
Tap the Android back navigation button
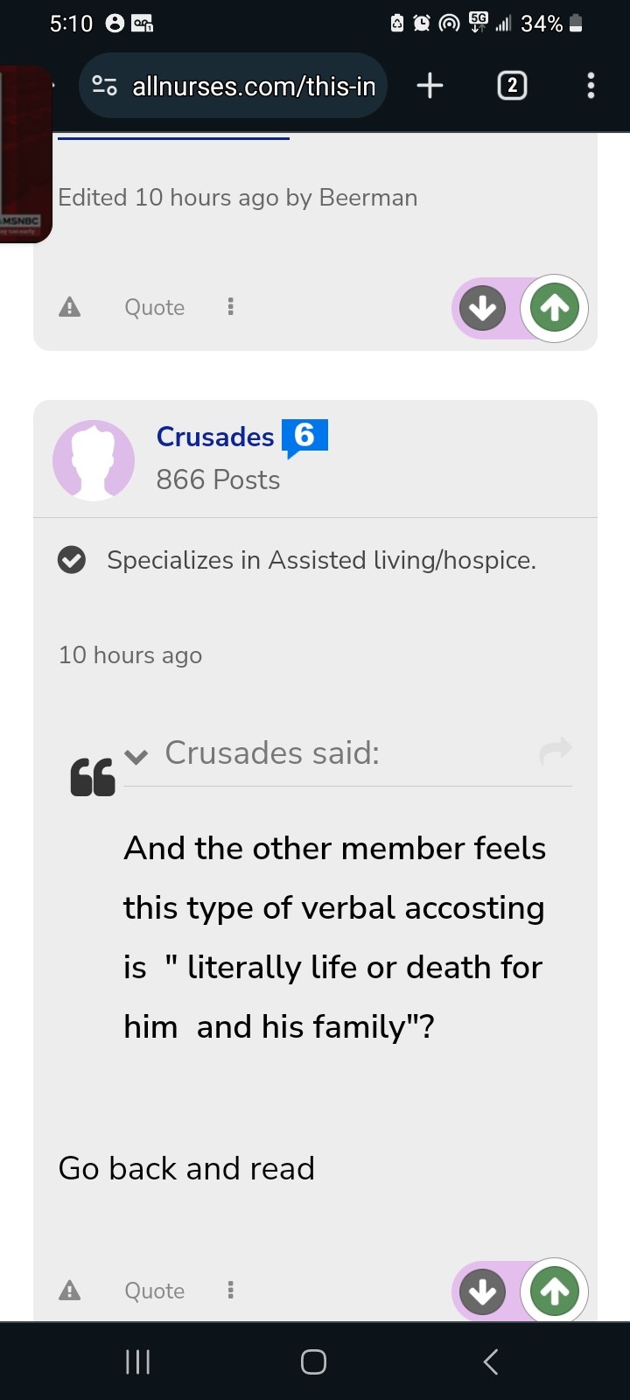point(491,1361)
